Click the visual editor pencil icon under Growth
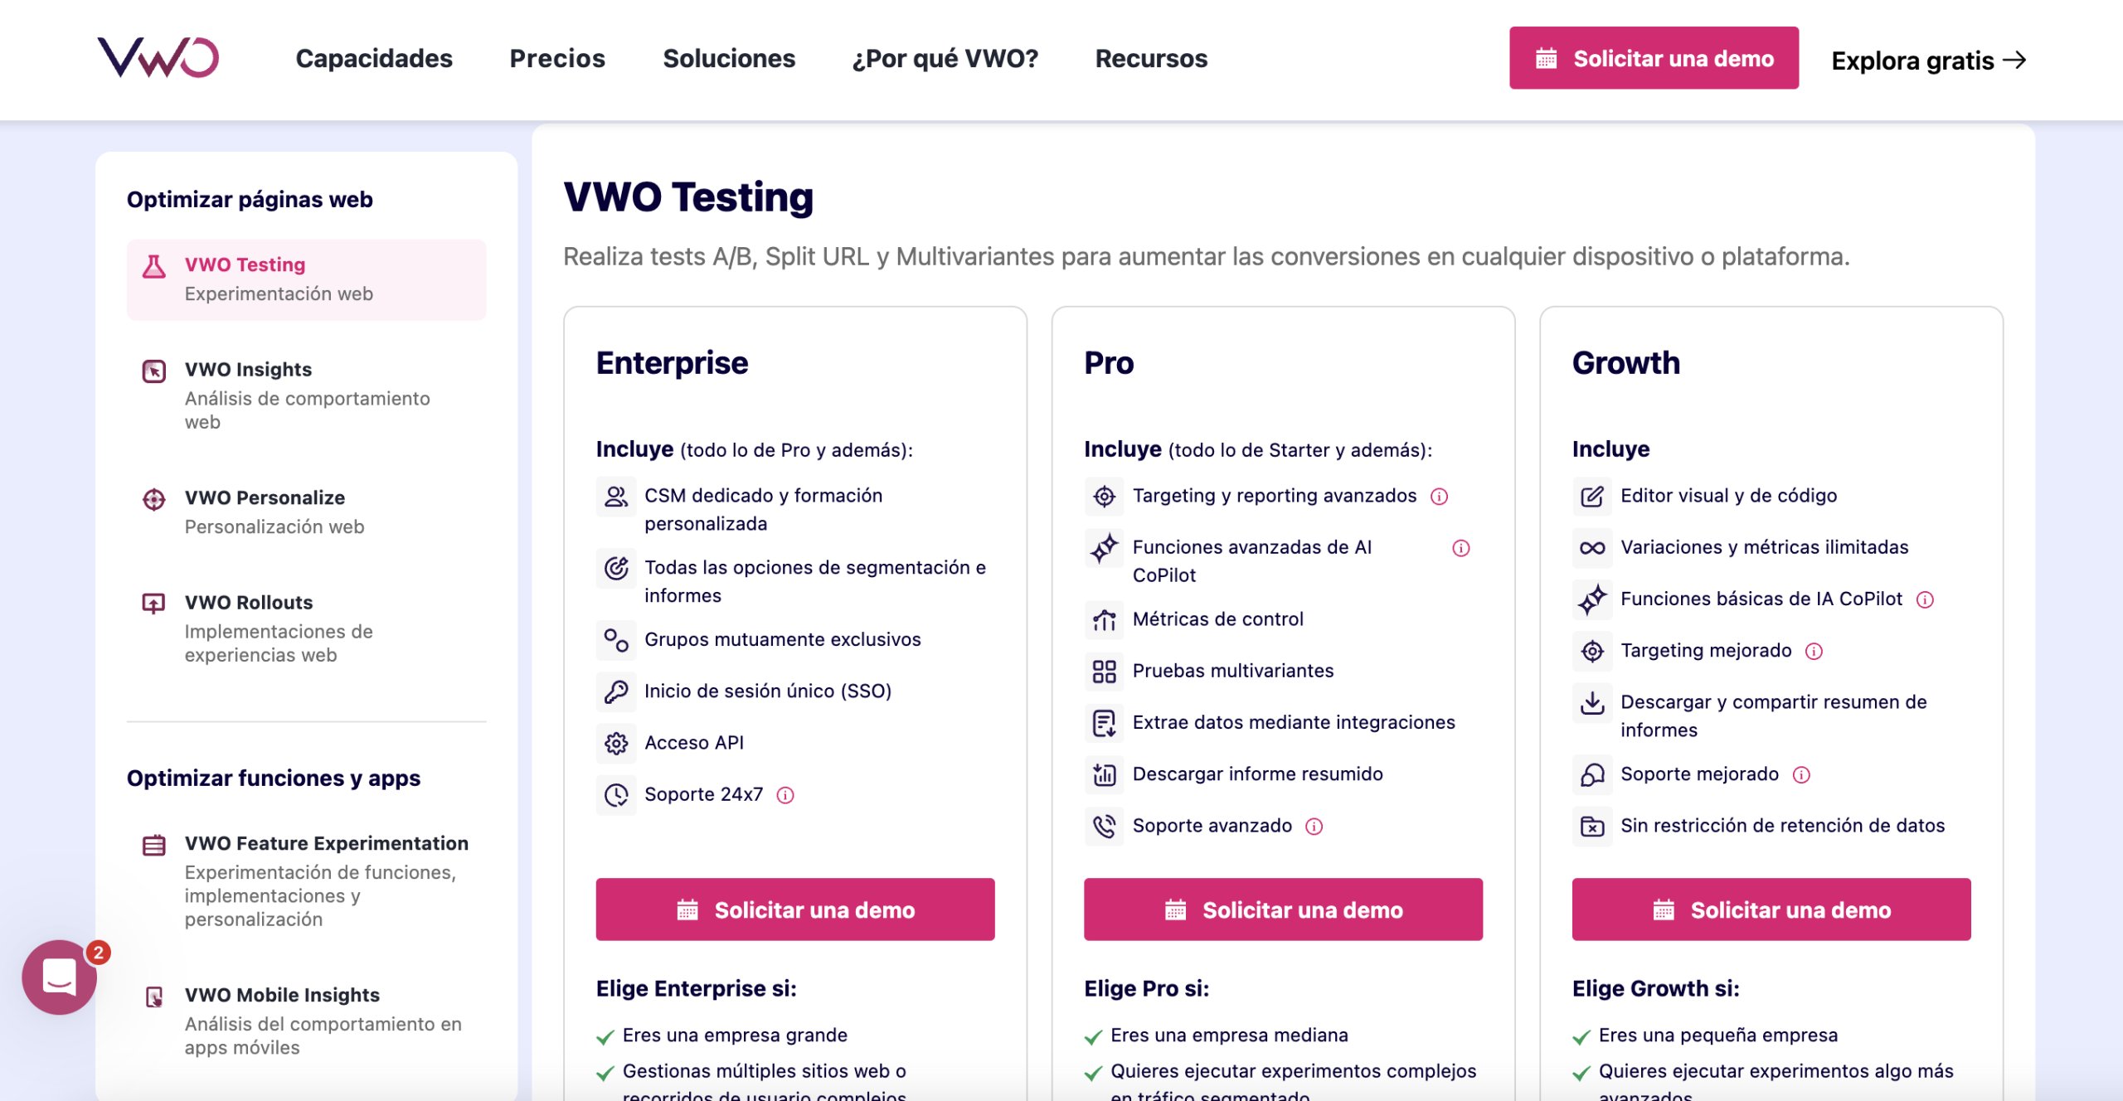The width and height of the screenshot is (2123, 1101). click(x=1591, y=496)
